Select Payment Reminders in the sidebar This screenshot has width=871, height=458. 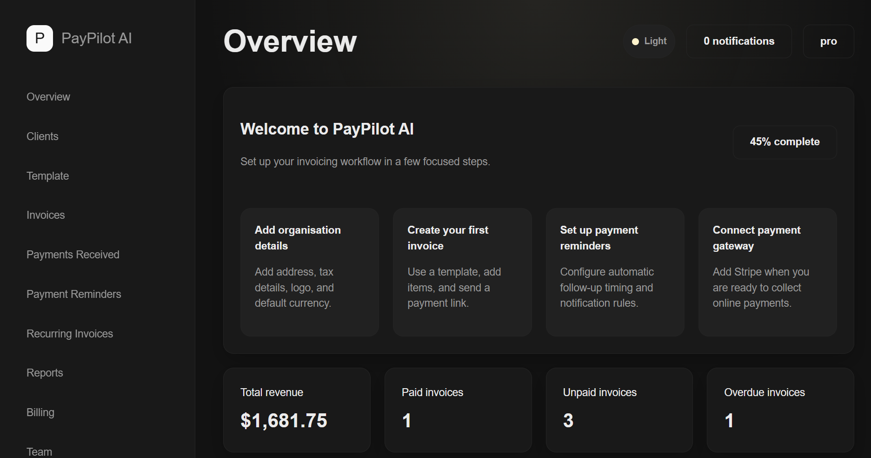click(x=74, y=294)
